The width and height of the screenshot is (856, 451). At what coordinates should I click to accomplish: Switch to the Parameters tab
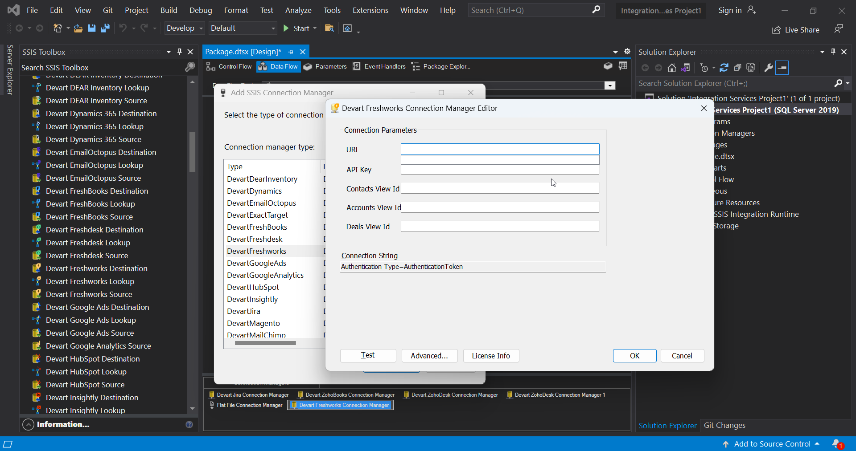click(325, 66)
